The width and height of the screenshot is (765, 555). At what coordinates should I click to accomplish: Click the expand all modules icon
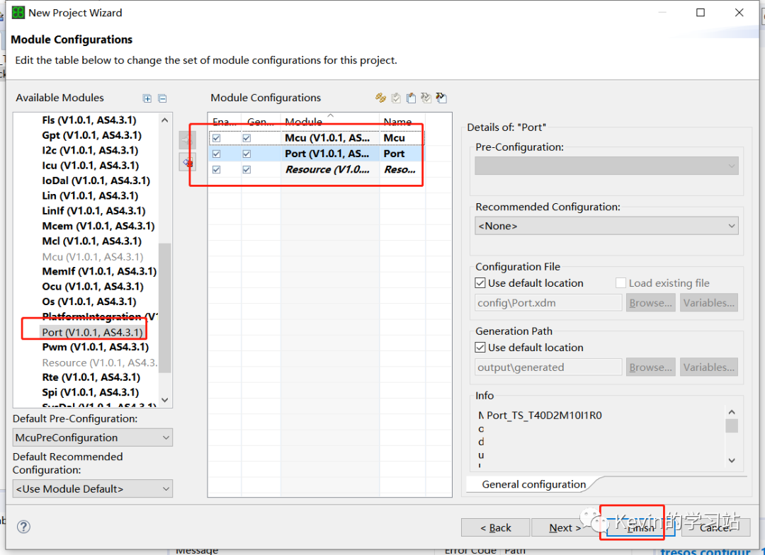[x=147, y=98]
